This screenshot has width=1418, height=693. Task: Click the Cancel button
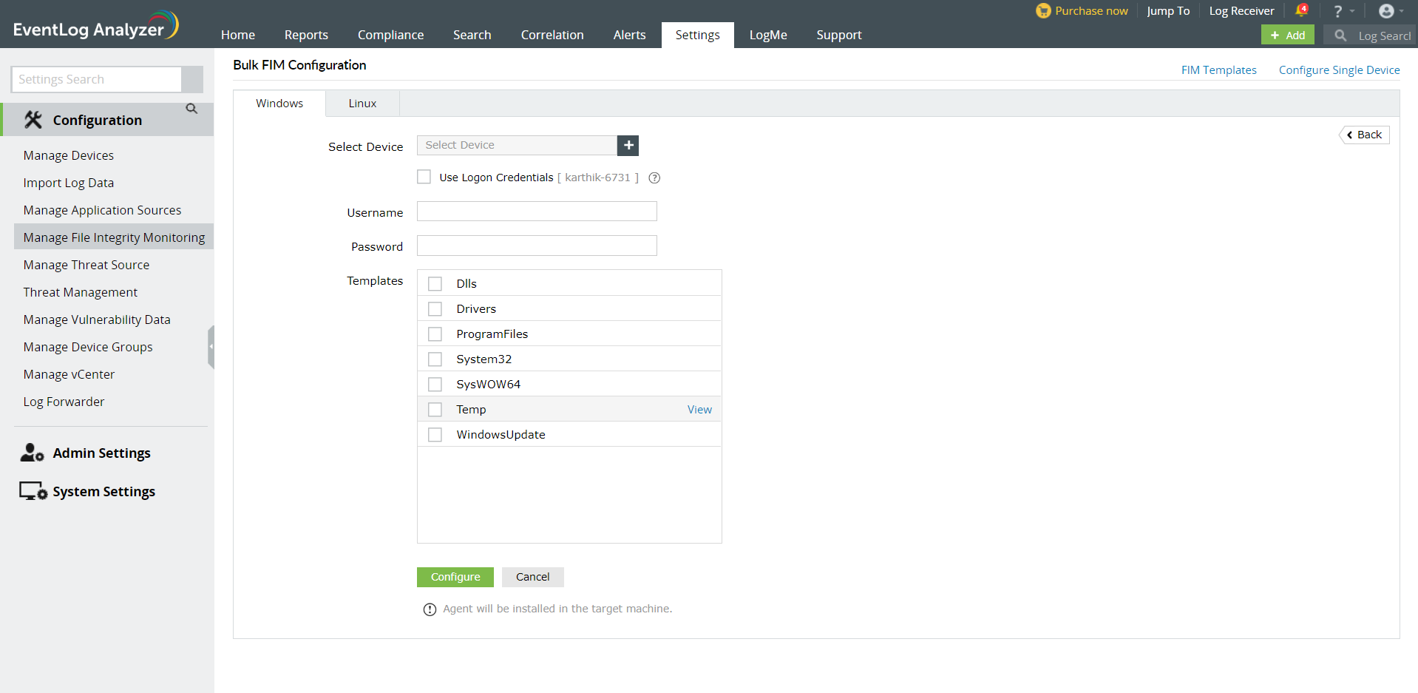pyautogui.click(x=532, y=577)
